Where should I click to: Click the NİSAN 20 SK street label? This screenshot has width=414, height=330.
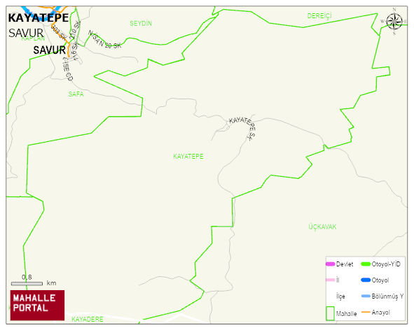(x=105, y=40)
